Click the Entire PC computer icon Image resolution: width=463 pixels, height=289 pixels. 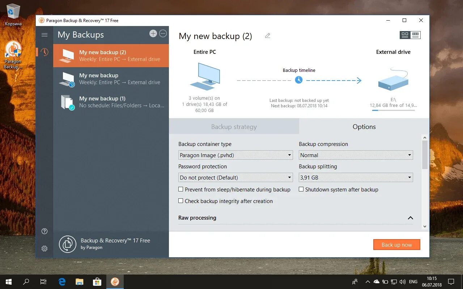(205, 76)
